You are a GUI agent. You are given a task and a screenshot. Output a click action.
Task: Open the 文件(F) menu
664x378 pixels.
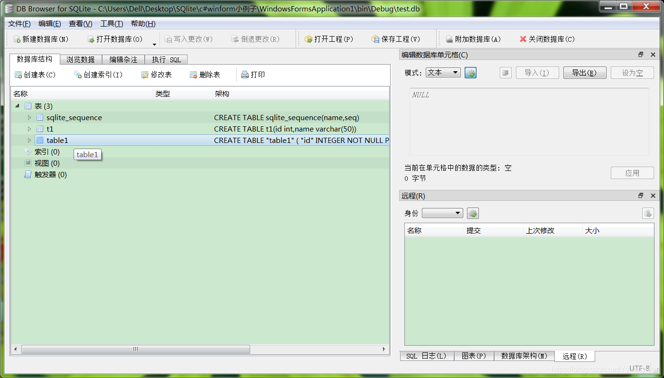click(x=19, y=24)
